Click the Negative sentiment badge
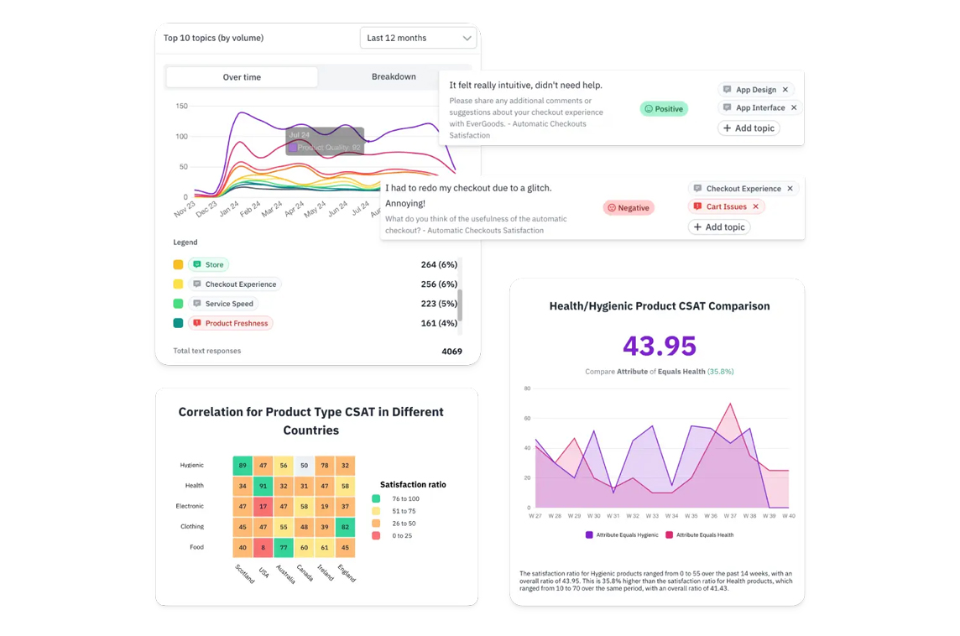 (x=629, y=208)
